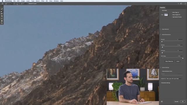Viewport: 187px width, 105px height.
Task: Select the Refine Edge Brush tool
Action: coord(2,11)
